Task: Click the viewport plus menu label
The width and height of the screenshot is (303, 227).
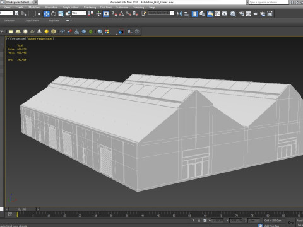Action: click(8, 39)
